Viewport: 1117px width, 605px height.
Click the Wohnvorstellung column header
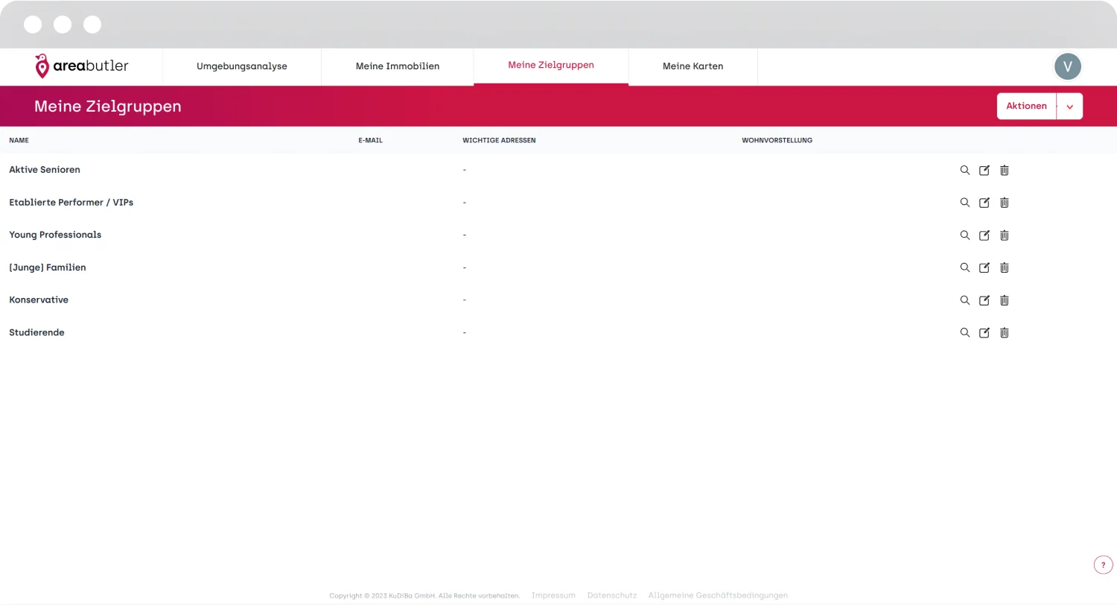click(777, 140)
